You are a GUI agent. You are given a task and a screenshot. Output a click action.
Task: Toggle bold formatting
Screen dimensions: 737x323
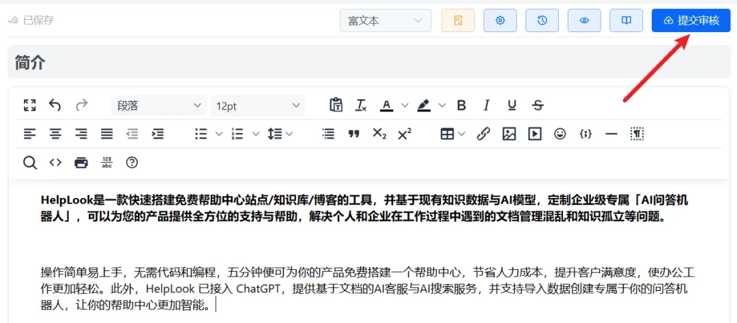(461, 105)
